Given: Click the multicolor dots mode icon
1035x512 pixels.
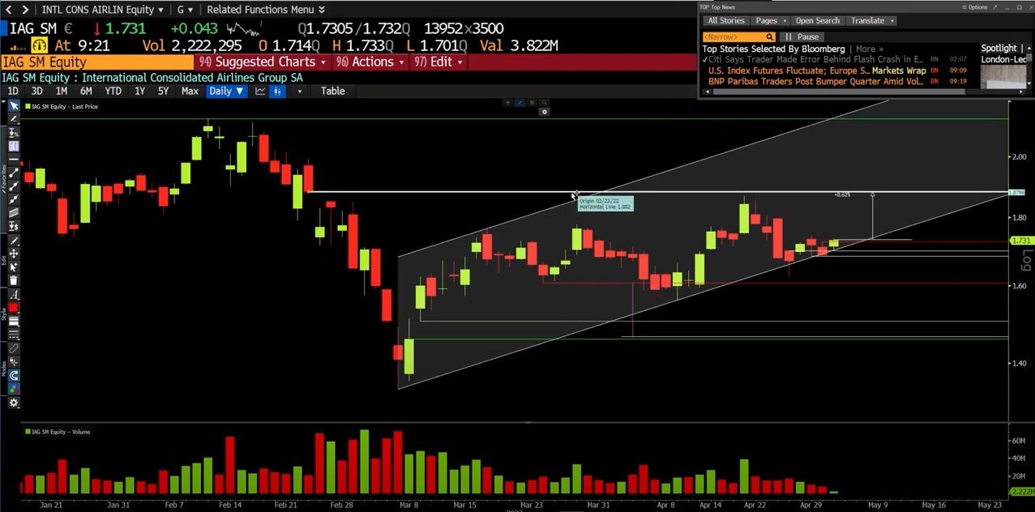Looking at the screenshot, I should pos(14,389).
